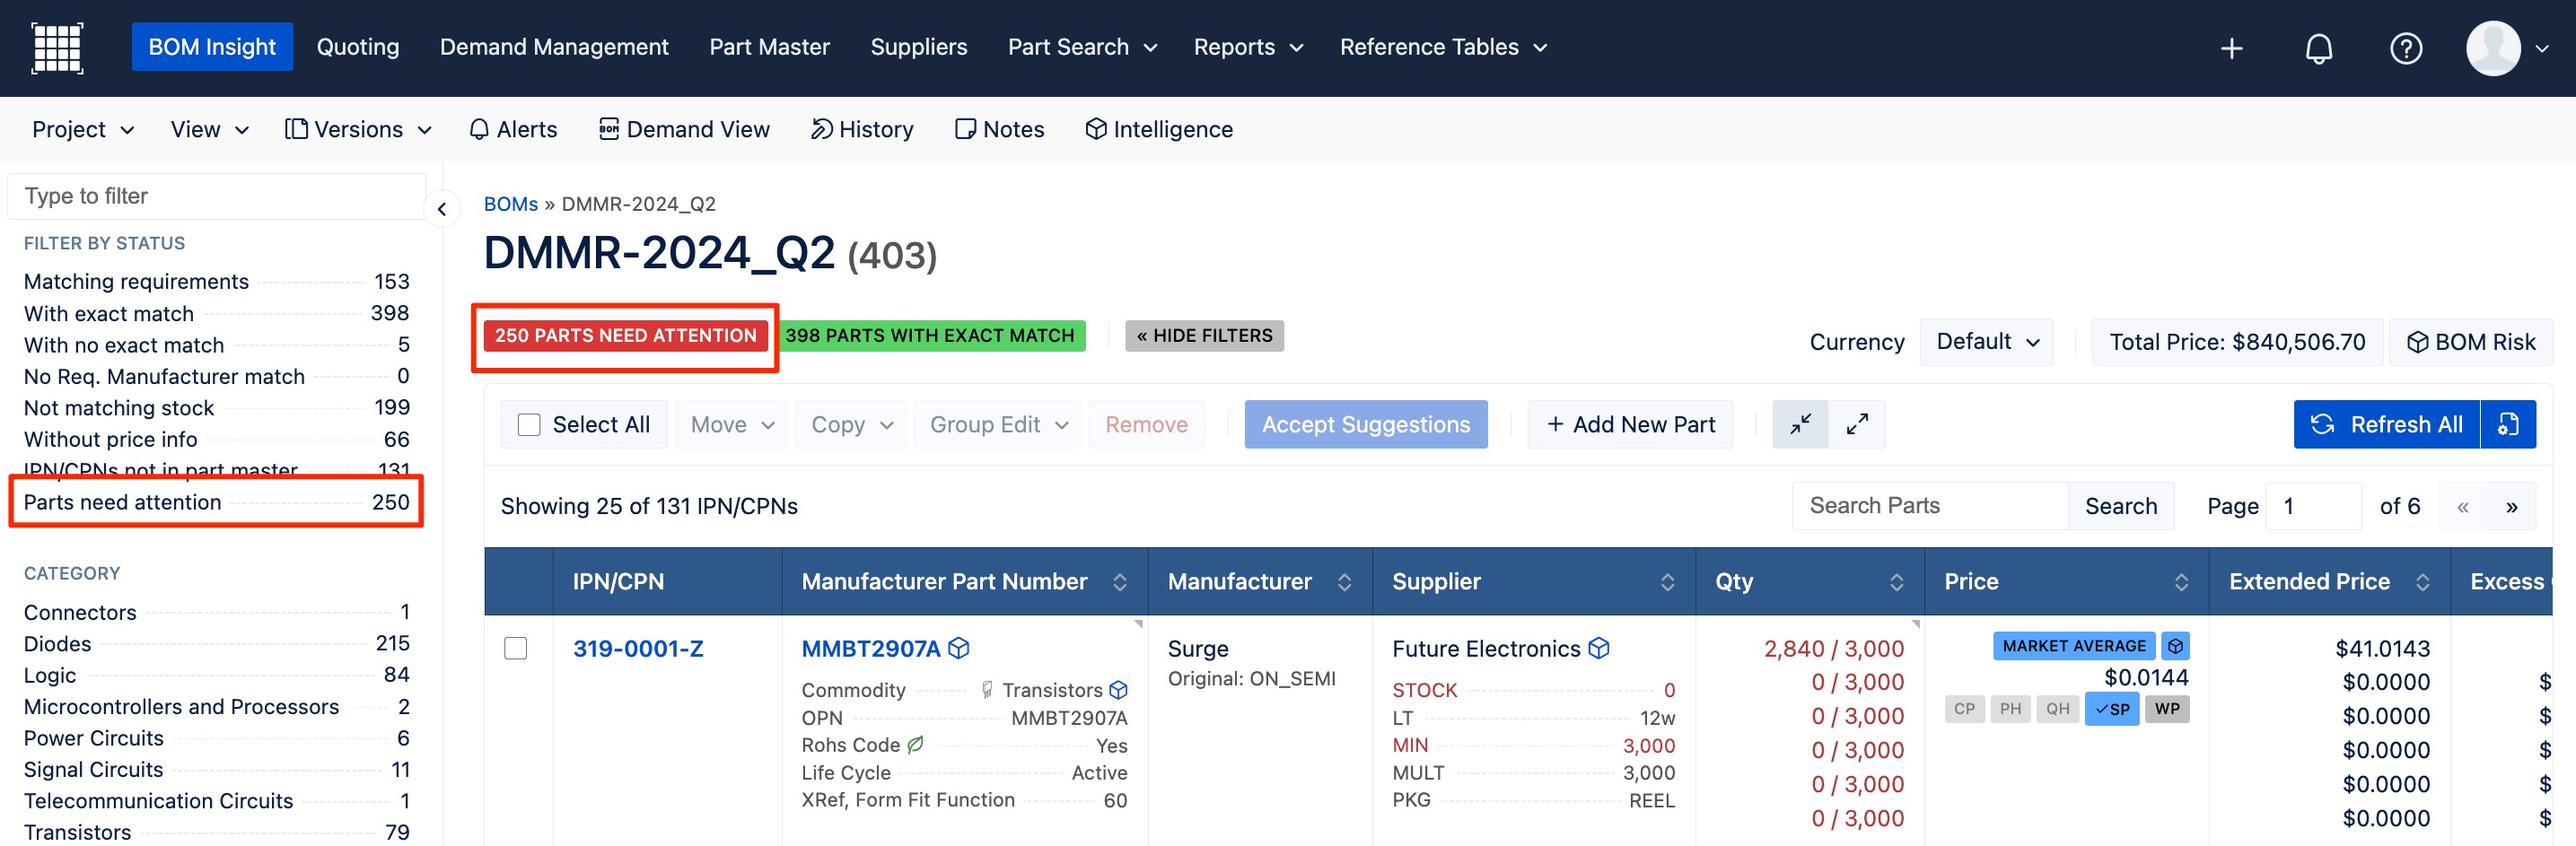
Task: Open the Part Search dropdown menu
Action: pyautogui.click(x=1082, y=47)
